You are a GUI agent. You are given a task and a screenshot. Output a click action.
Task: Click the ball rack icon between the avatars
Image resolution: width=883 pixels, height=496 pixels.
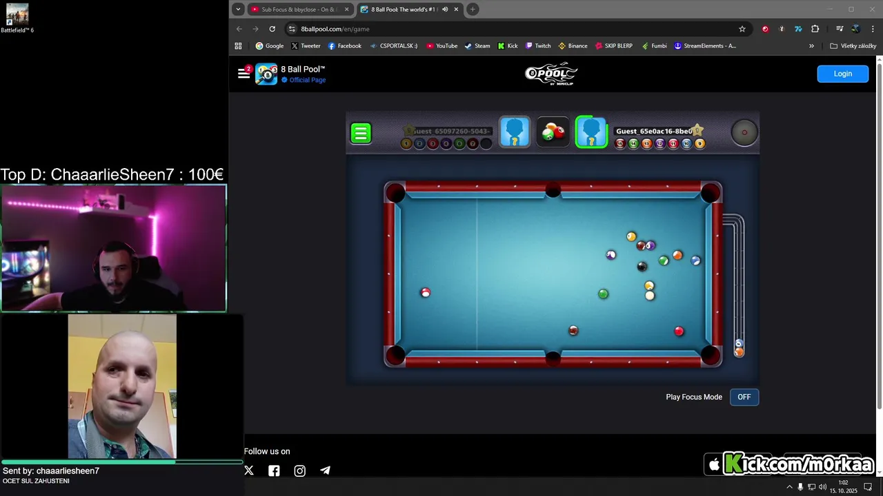point(553,132)
